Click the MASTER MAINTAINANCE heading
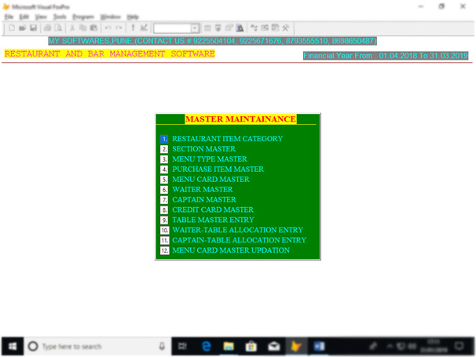476x357 pixels. pyautogui.click(x=240, y=119)
